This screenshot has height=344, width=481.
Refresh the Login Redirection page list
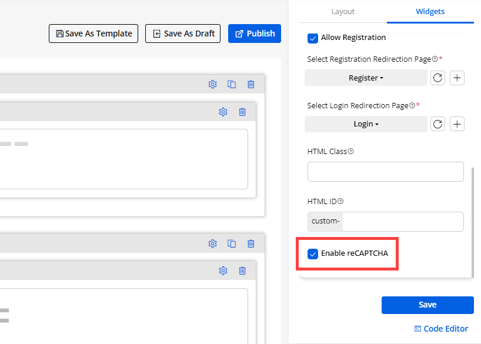pyautogui.click(x=437, y=124)
